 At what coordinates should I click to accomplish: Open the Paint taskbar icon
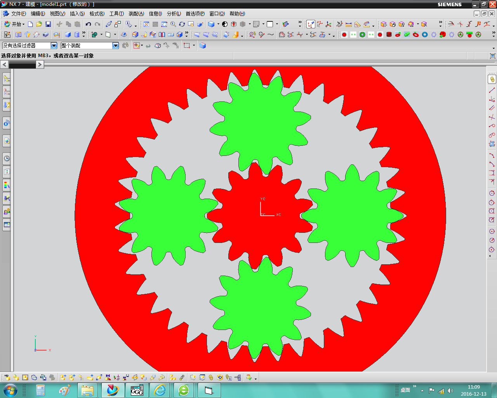tap(64, 390)
